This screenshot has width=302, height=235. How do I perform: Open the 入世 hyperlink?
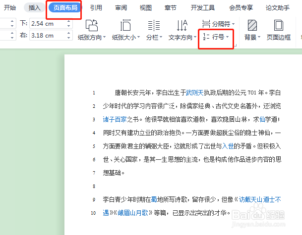point(228,146)
